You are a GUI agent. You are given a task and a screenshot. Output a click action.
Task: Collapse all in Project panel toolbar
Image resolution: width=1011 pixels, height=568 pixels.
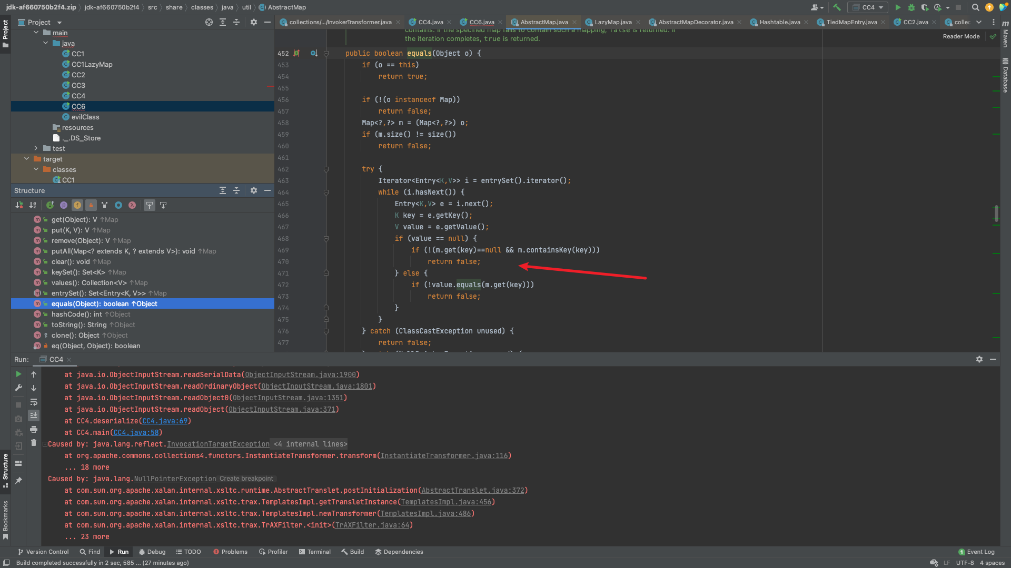tap(236, 22)
